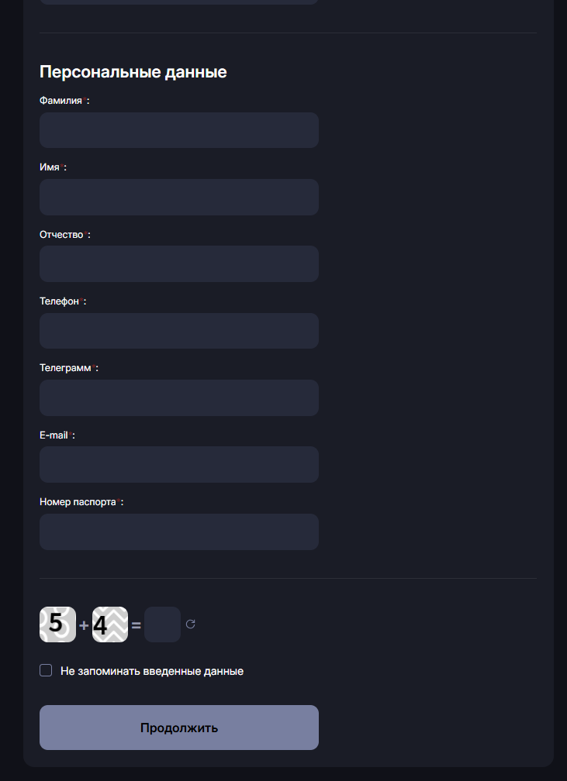Select the Имя text field
567x781 pixels.
click(179, 197)
